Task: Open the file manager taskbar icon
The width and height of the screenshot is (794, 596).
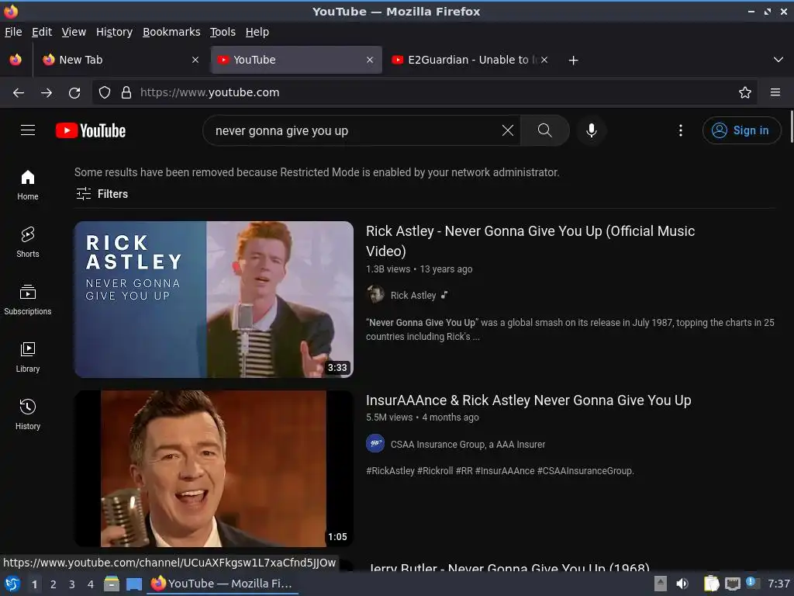Action: (x=112, y=584)
